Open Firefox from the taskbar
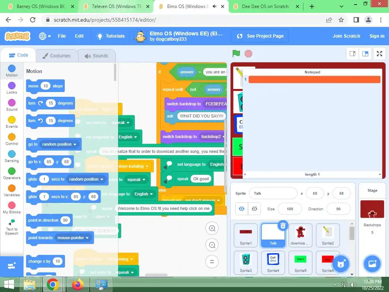The image size is (389, 292). coord(77,284)
